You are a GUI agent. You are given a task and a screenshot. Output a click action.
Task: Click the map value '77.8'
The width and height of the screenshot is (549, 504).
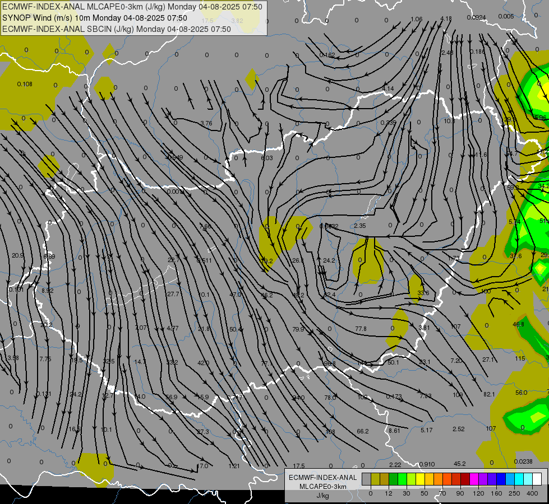pos(361,329)
